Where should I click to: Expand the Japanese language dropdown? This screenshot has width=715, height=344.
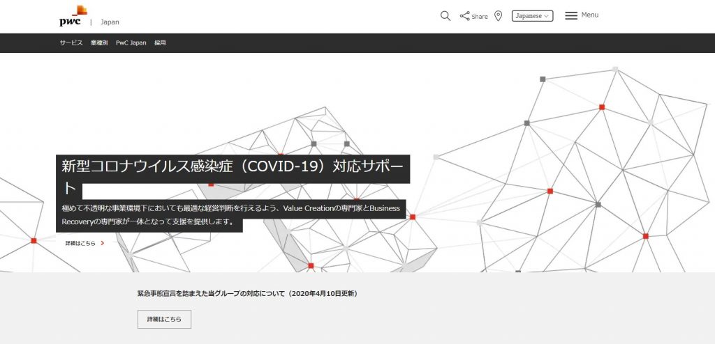(x=532, y=16)
